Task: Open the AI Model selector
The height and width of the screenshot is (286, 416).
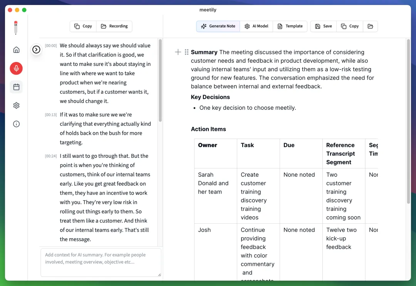Action: [x=256, y=26]
